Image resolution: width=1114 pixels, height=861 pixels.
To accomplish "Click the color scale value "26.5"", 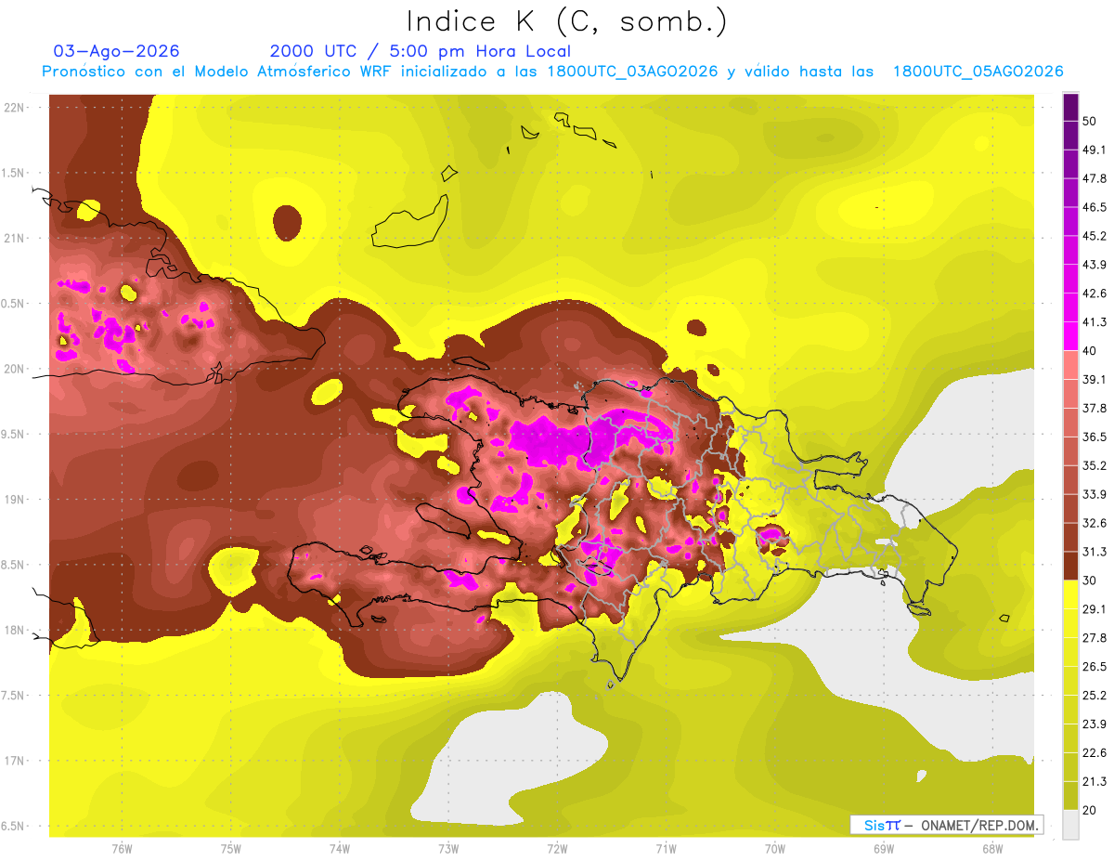I will pyautogui.click(x=1094, y=666).
